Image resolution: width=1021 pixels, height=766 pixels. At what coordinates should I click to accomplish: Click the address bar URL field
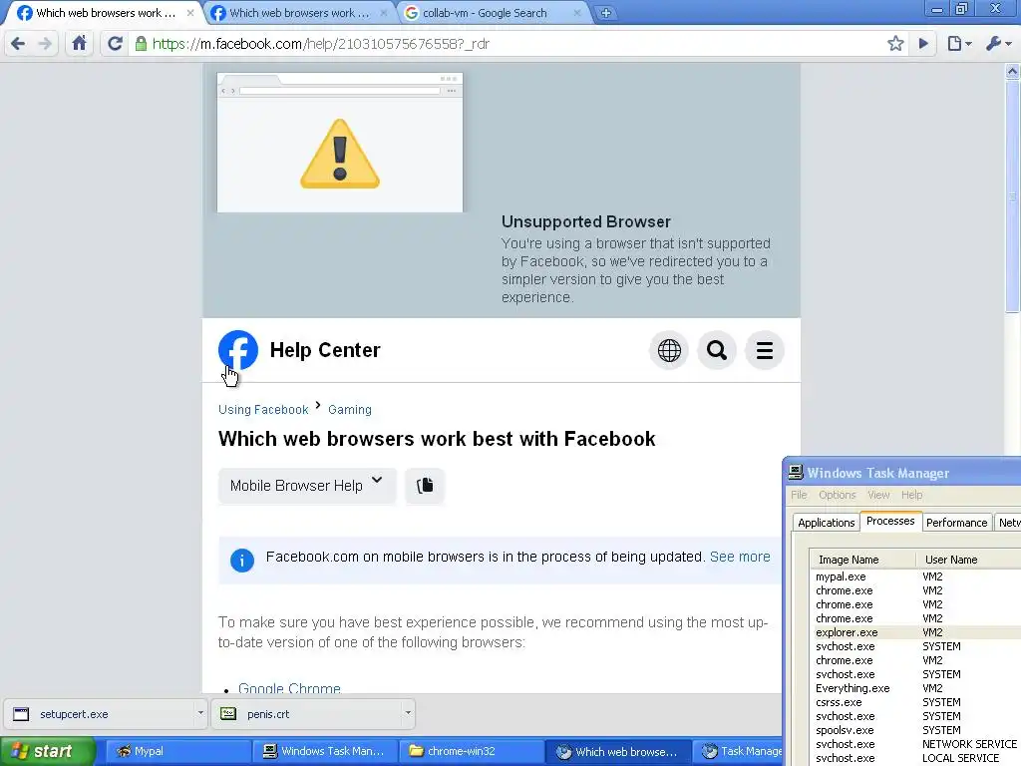coord(508,44)
